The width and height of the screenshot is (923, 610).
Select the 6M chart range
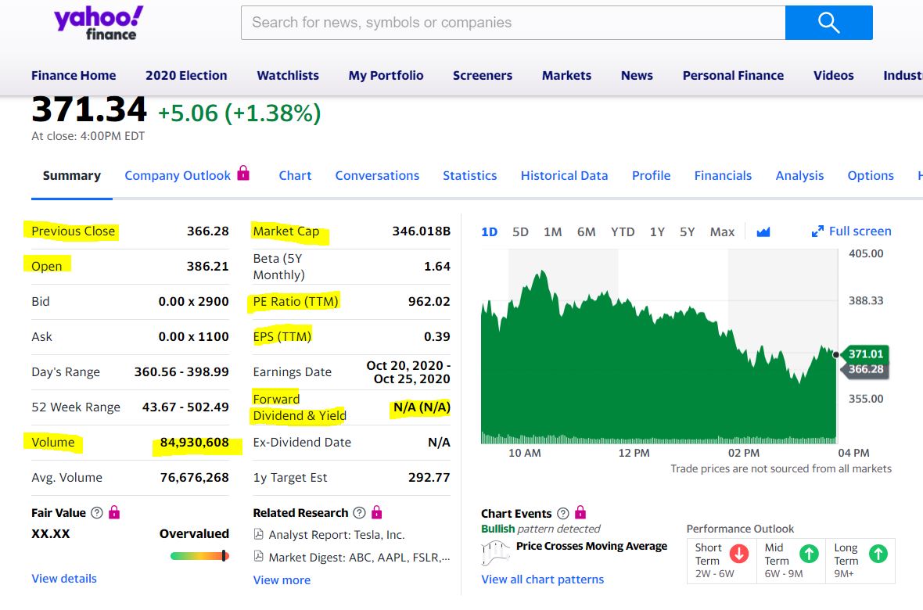coord(586,232)
